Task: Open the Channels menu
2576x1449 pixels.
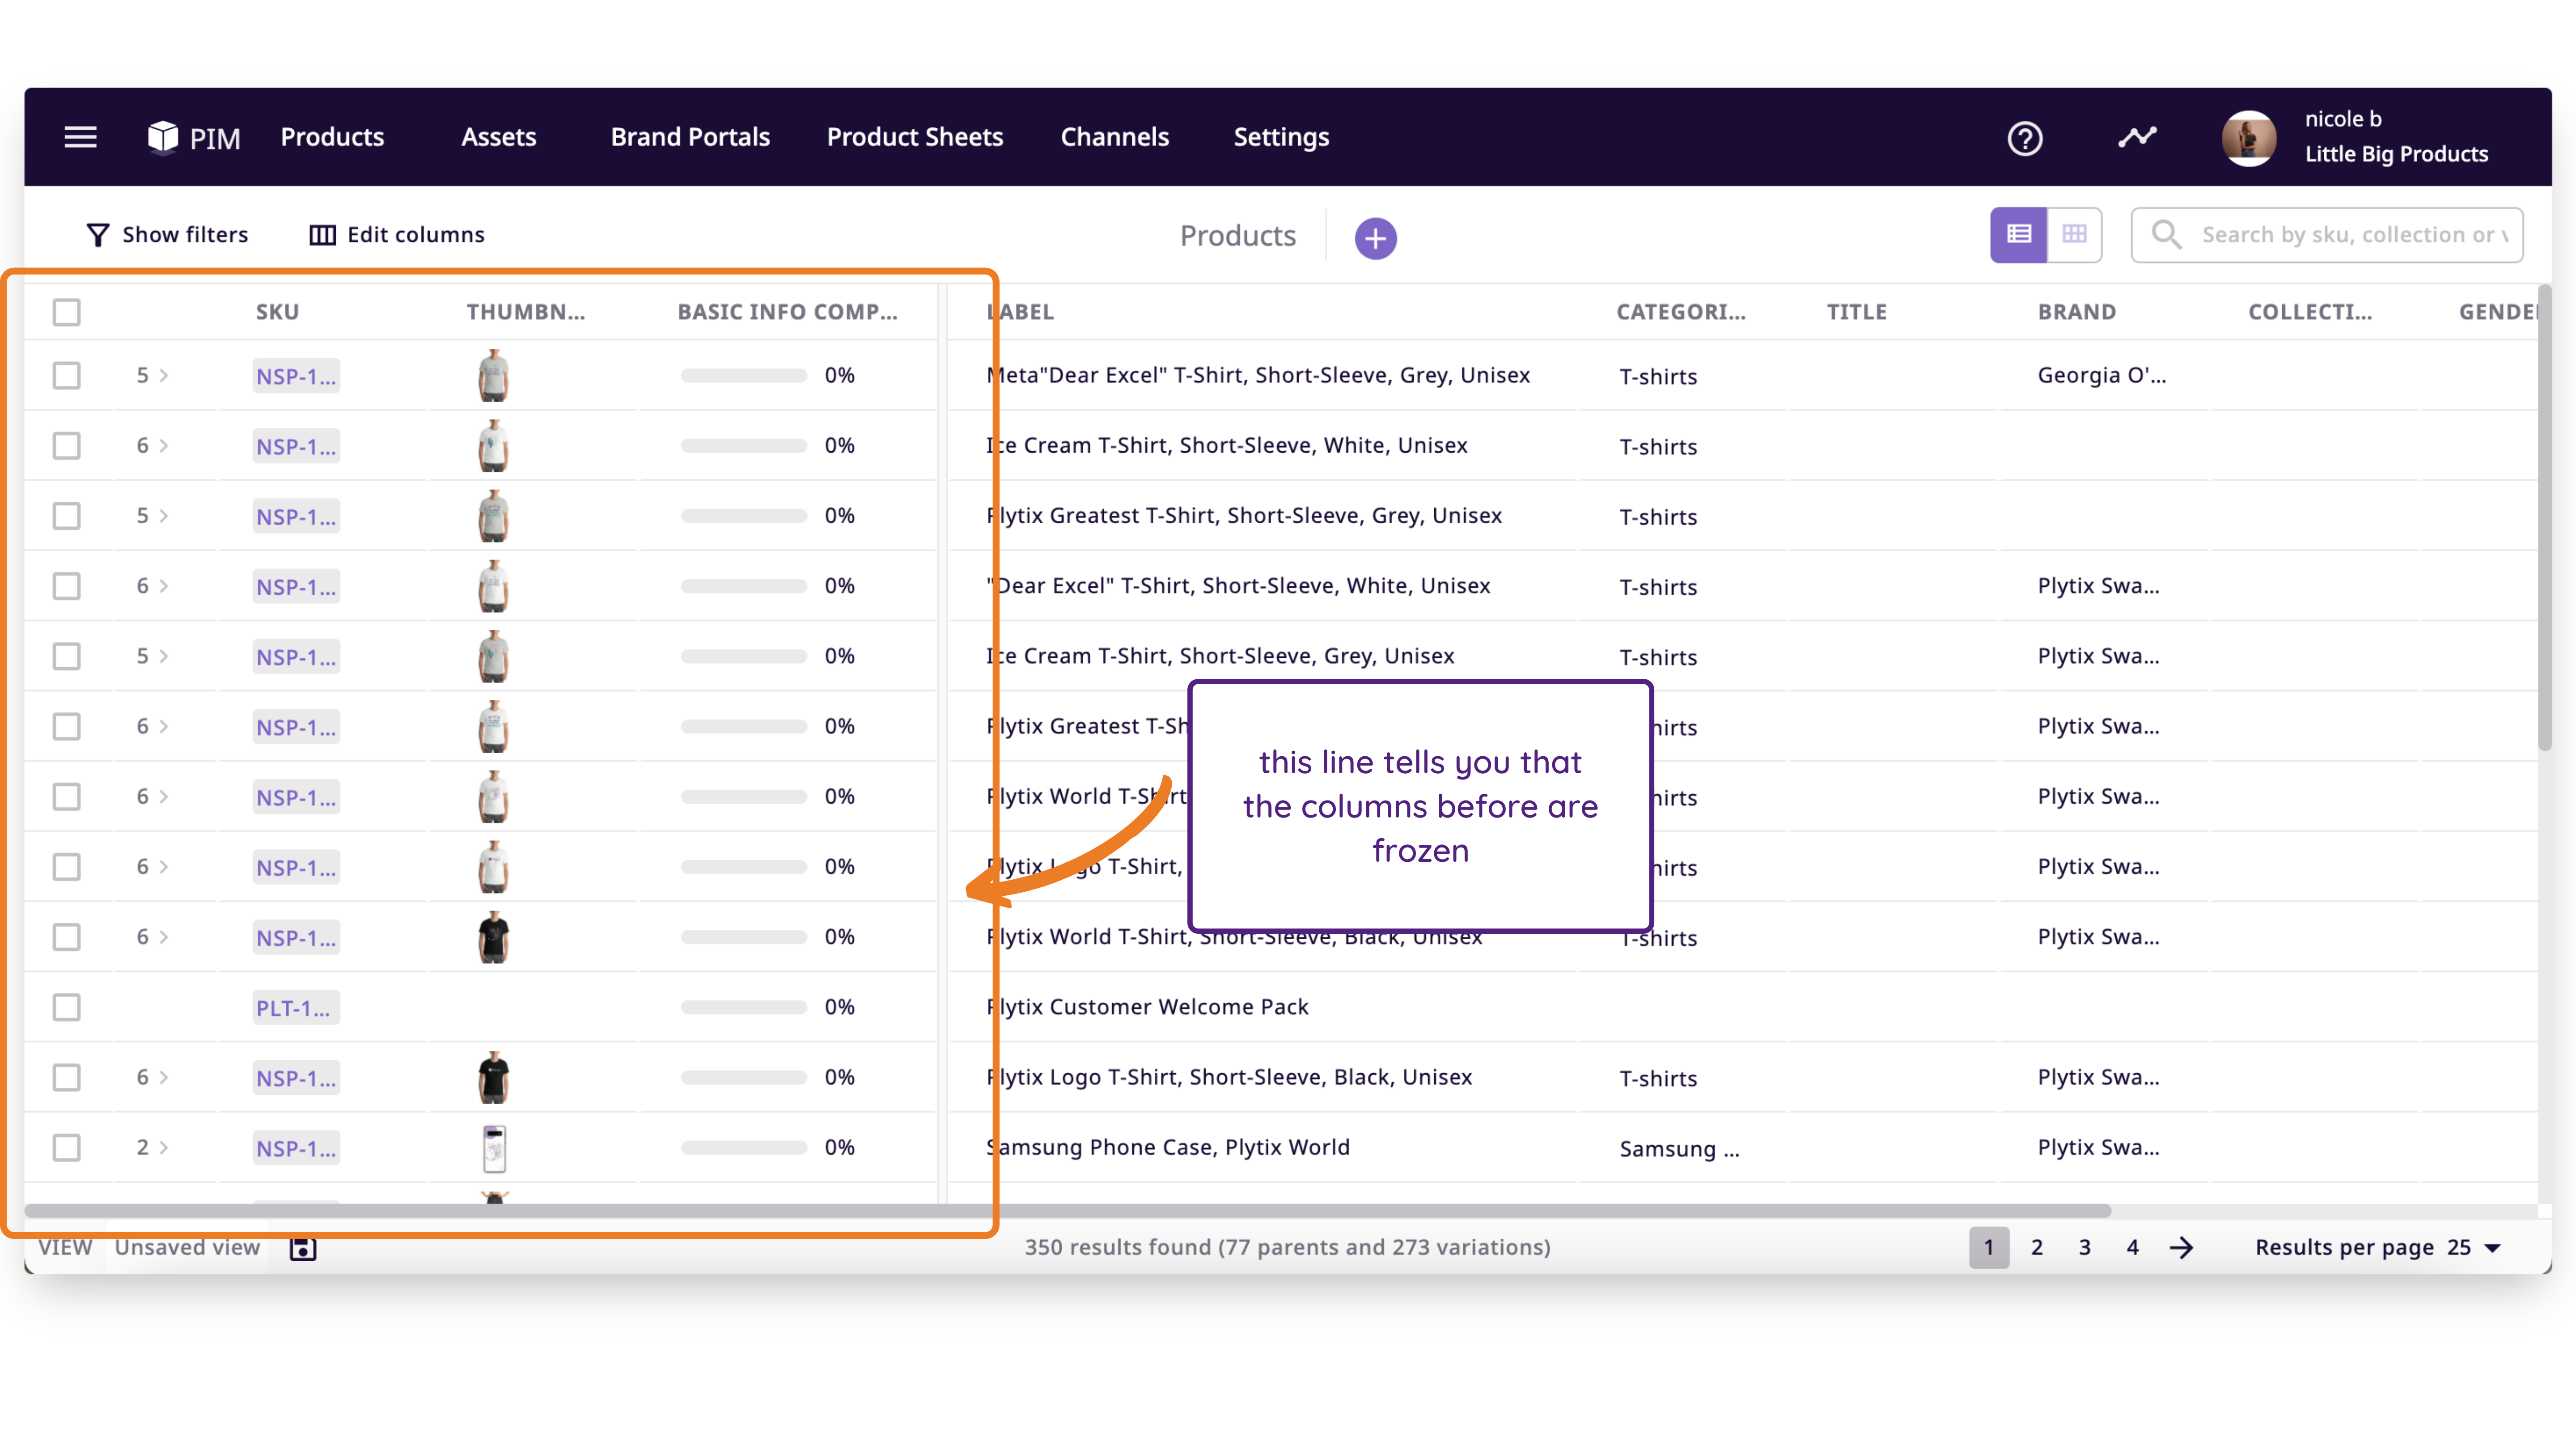Action: pos(1114,137)
